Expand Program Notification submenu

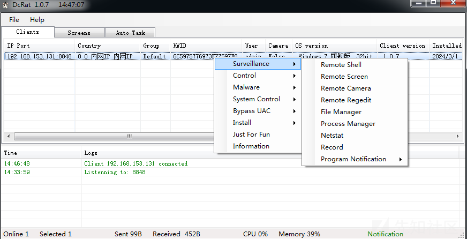[x=355, y=159]
